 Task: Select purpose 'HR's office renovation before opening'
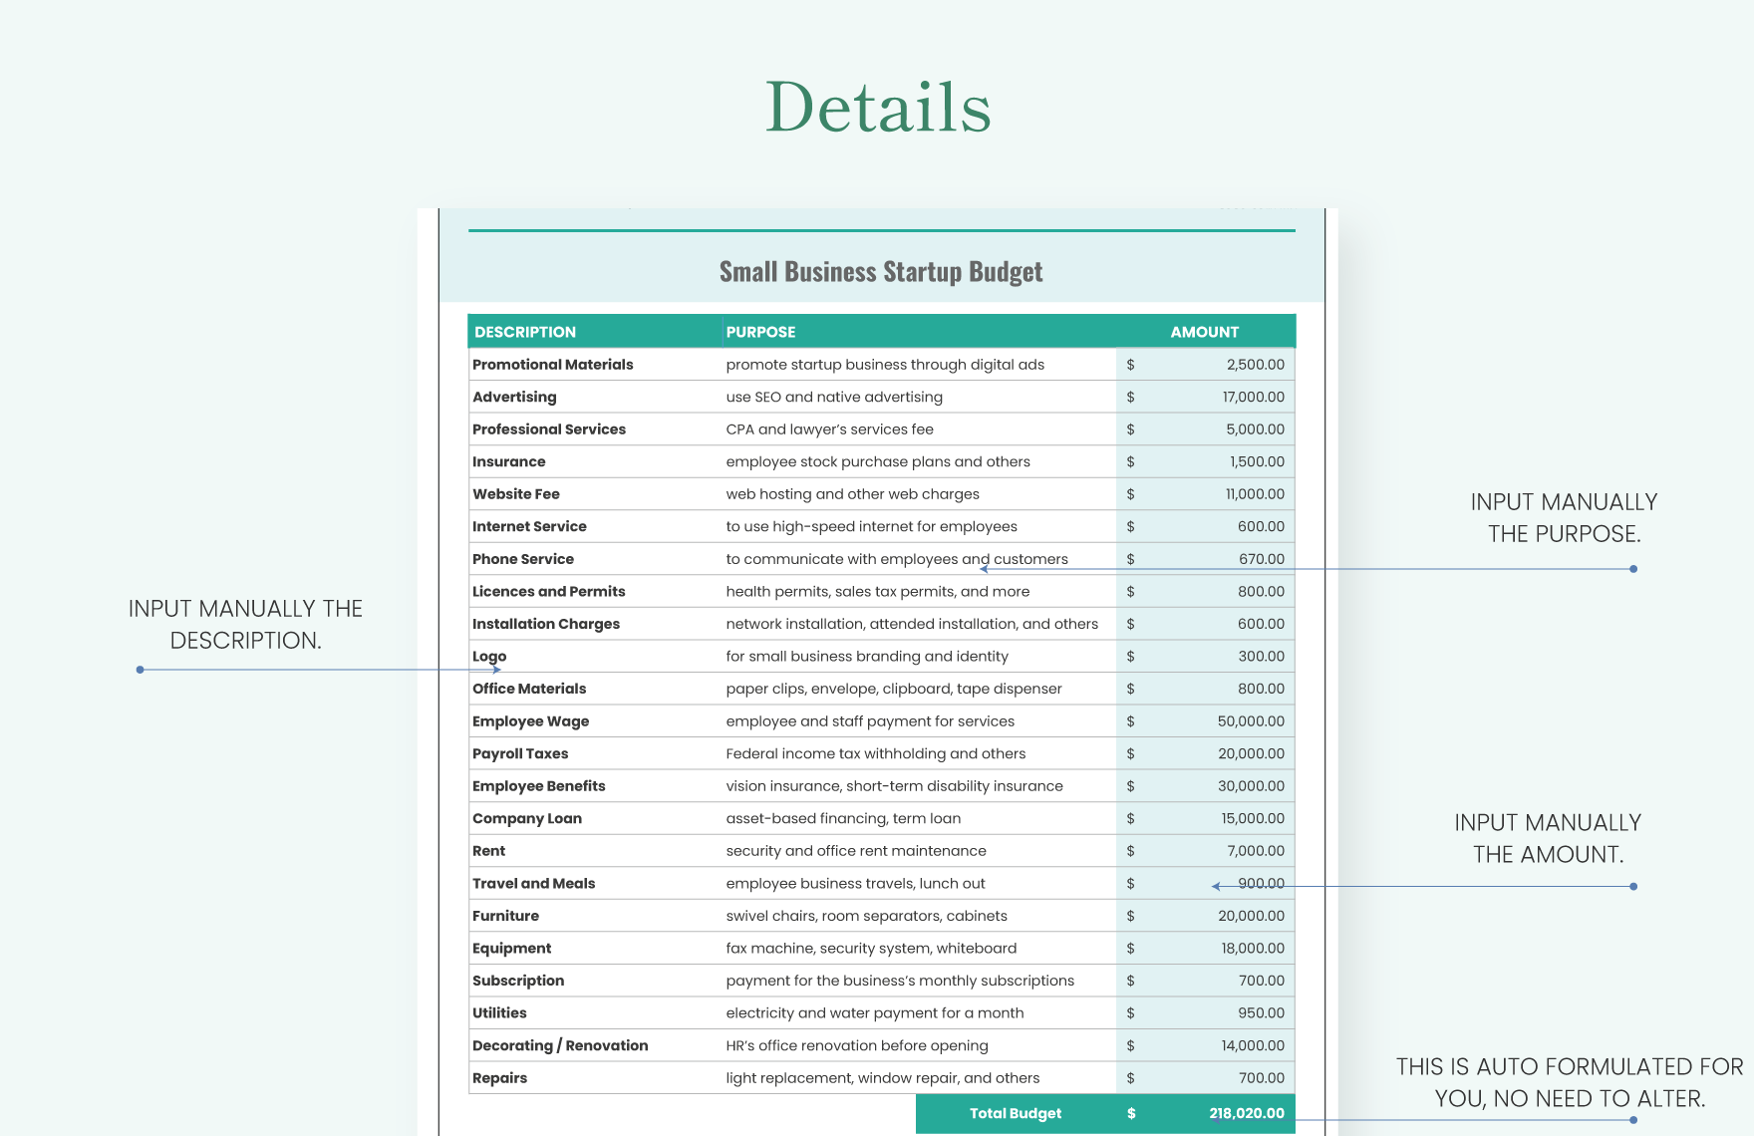(x=857, y=1045)
